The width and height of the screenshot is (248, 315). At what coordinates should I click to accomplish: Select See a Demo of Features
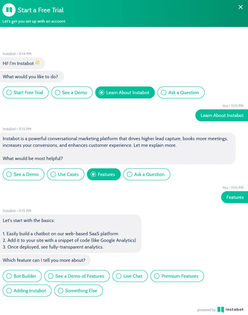[77, 276]
